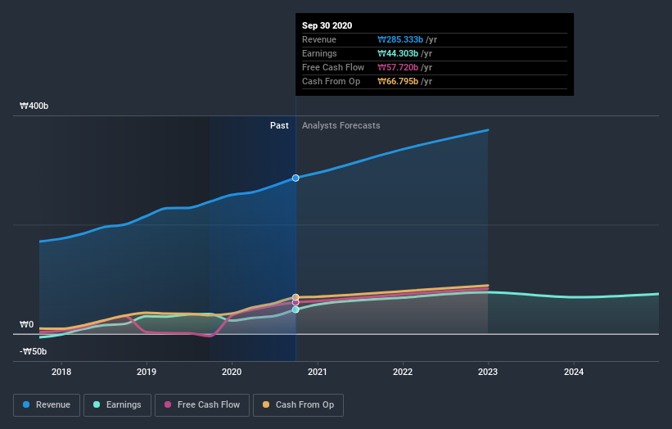This screenshot has width=672, height=429.
Task: Click the blue Revenue data point marker
Action: (295, 178)
